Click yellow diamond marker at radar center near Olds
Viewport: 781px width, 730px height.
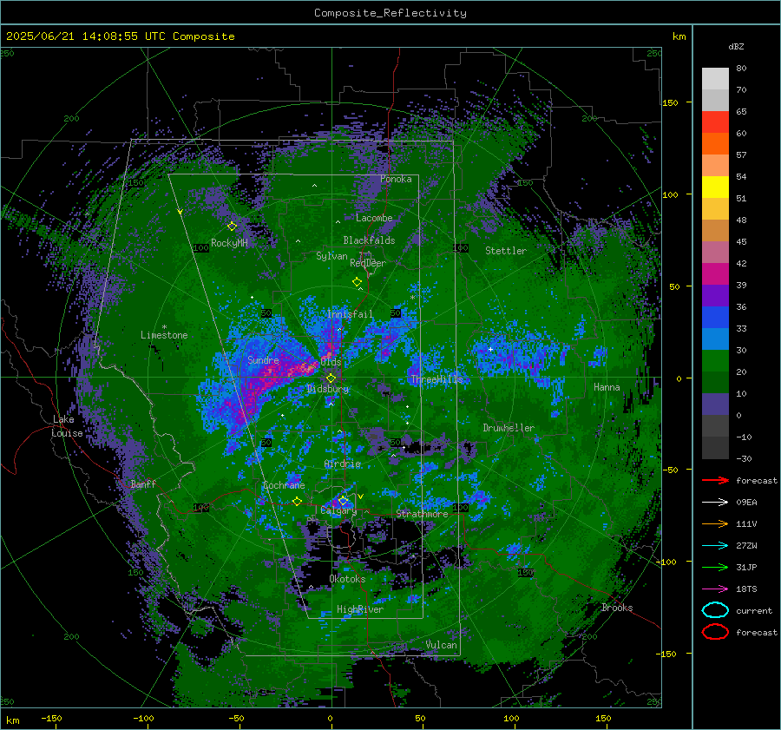point(331,378)
